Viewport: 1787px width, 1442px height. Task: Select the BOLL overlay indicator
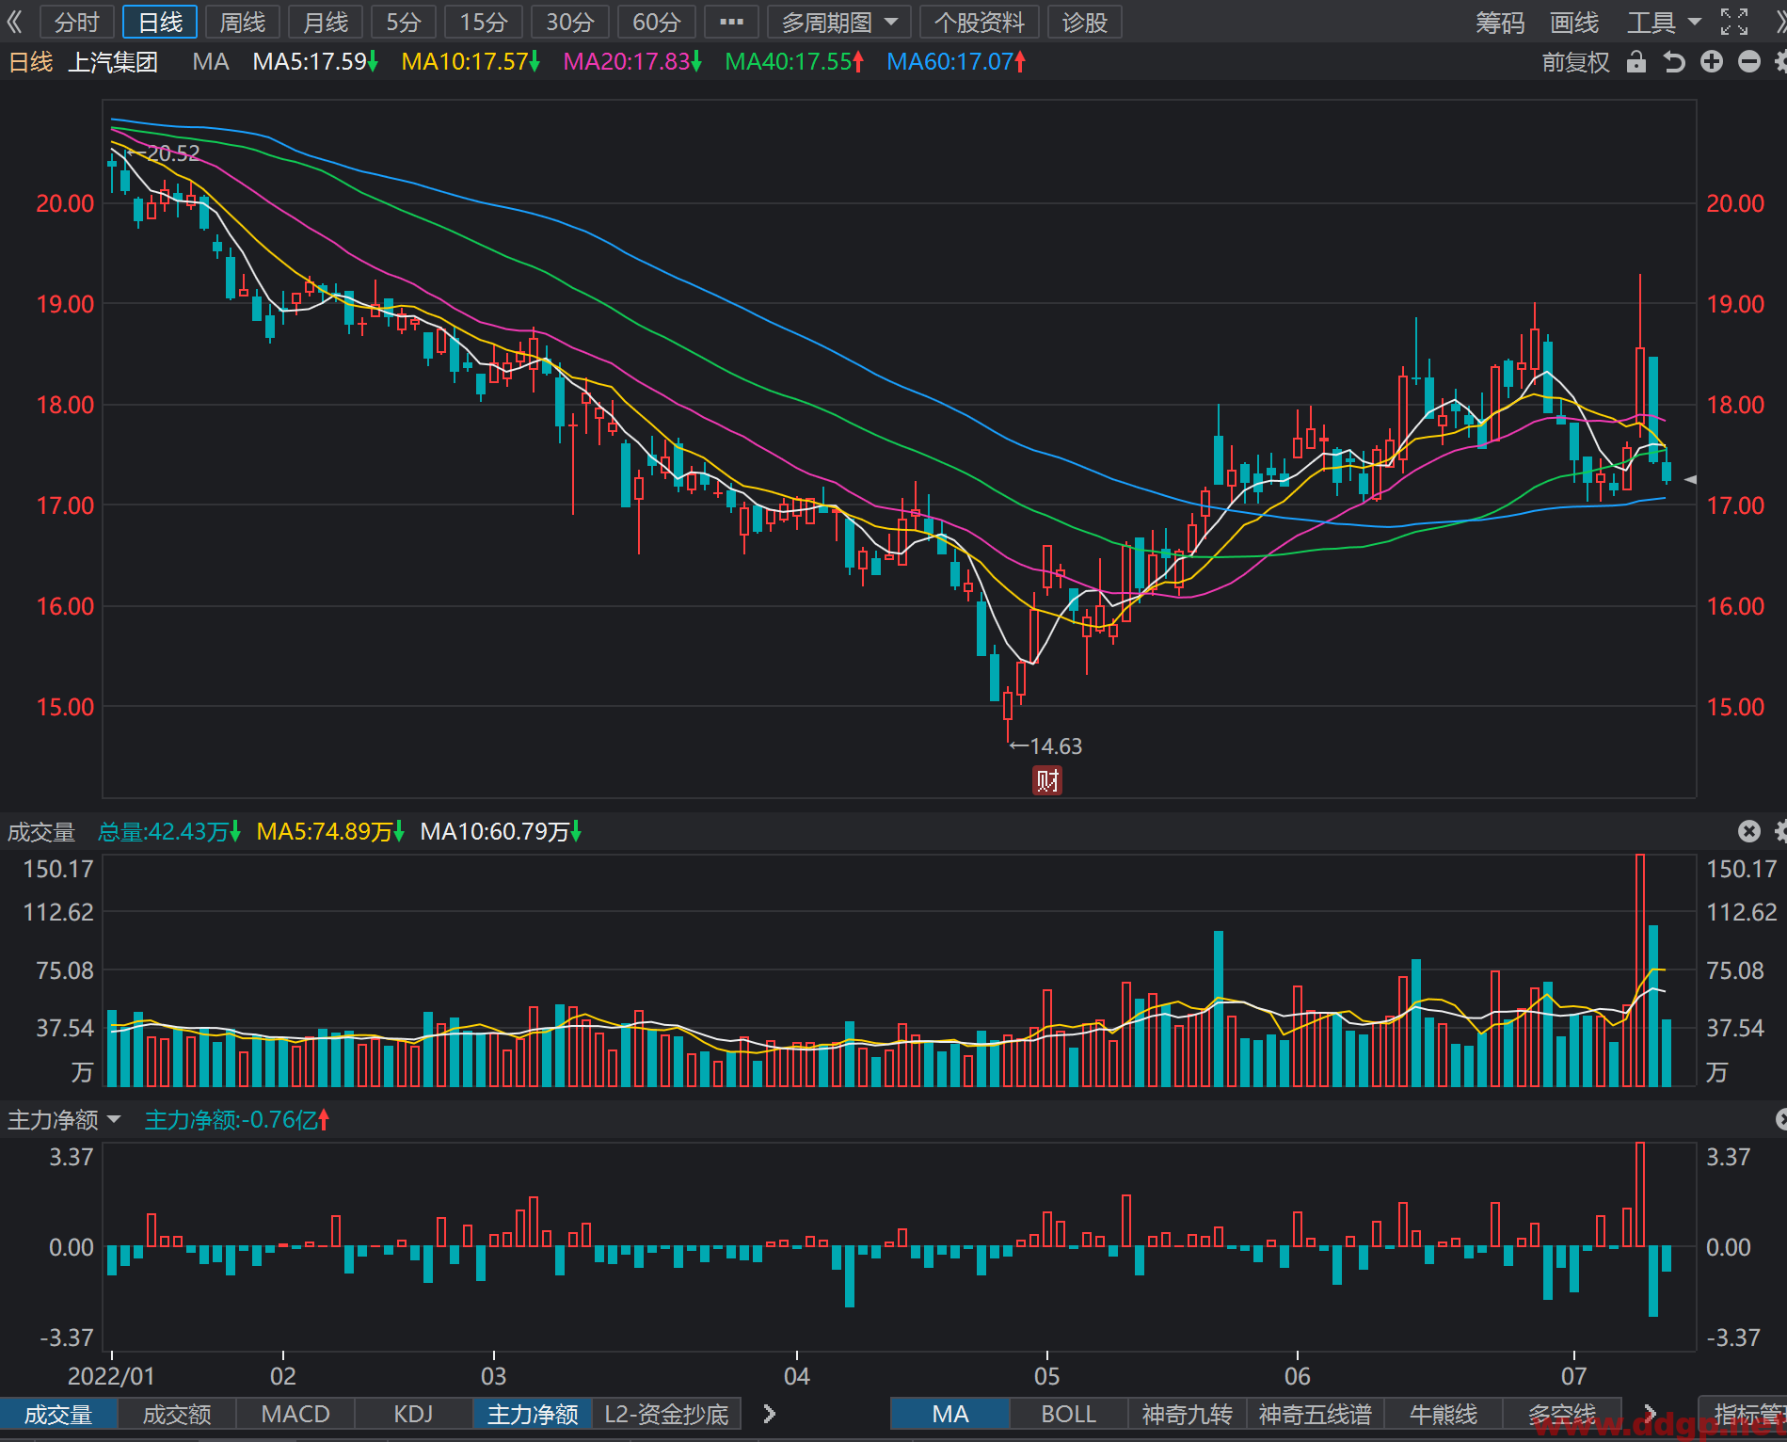point(1068,1414)
